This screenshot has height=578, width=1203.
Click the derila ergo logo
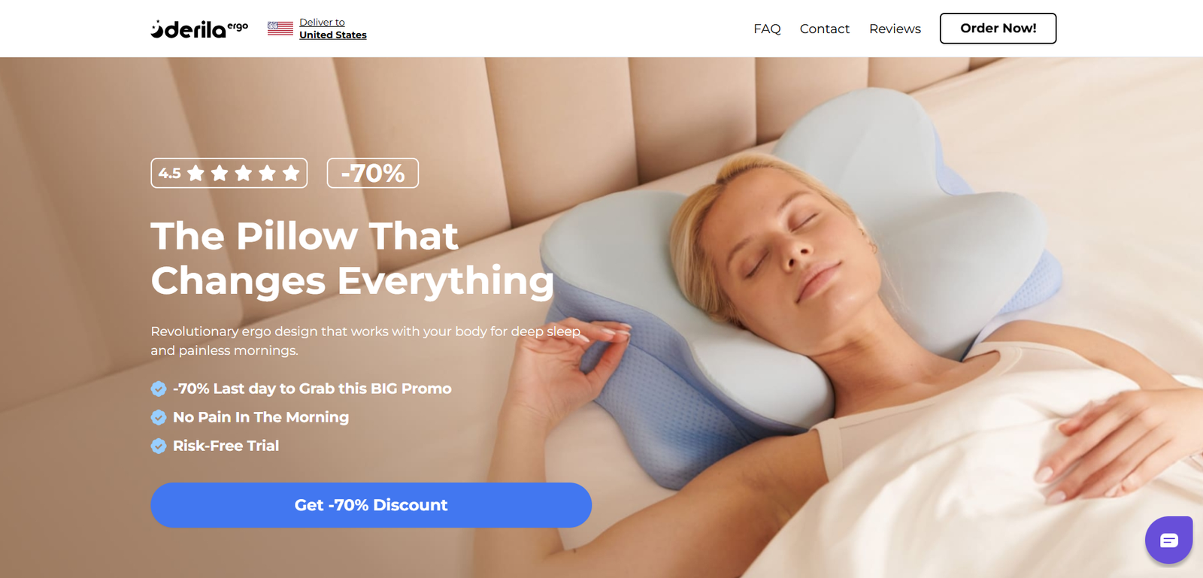(x=199, y=29)
